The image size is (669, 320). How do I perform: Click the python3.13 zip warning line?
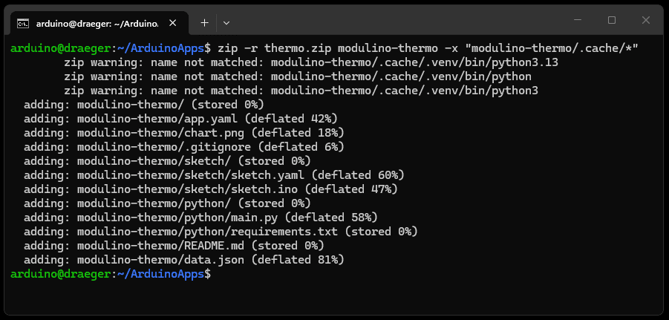(310, 62)
